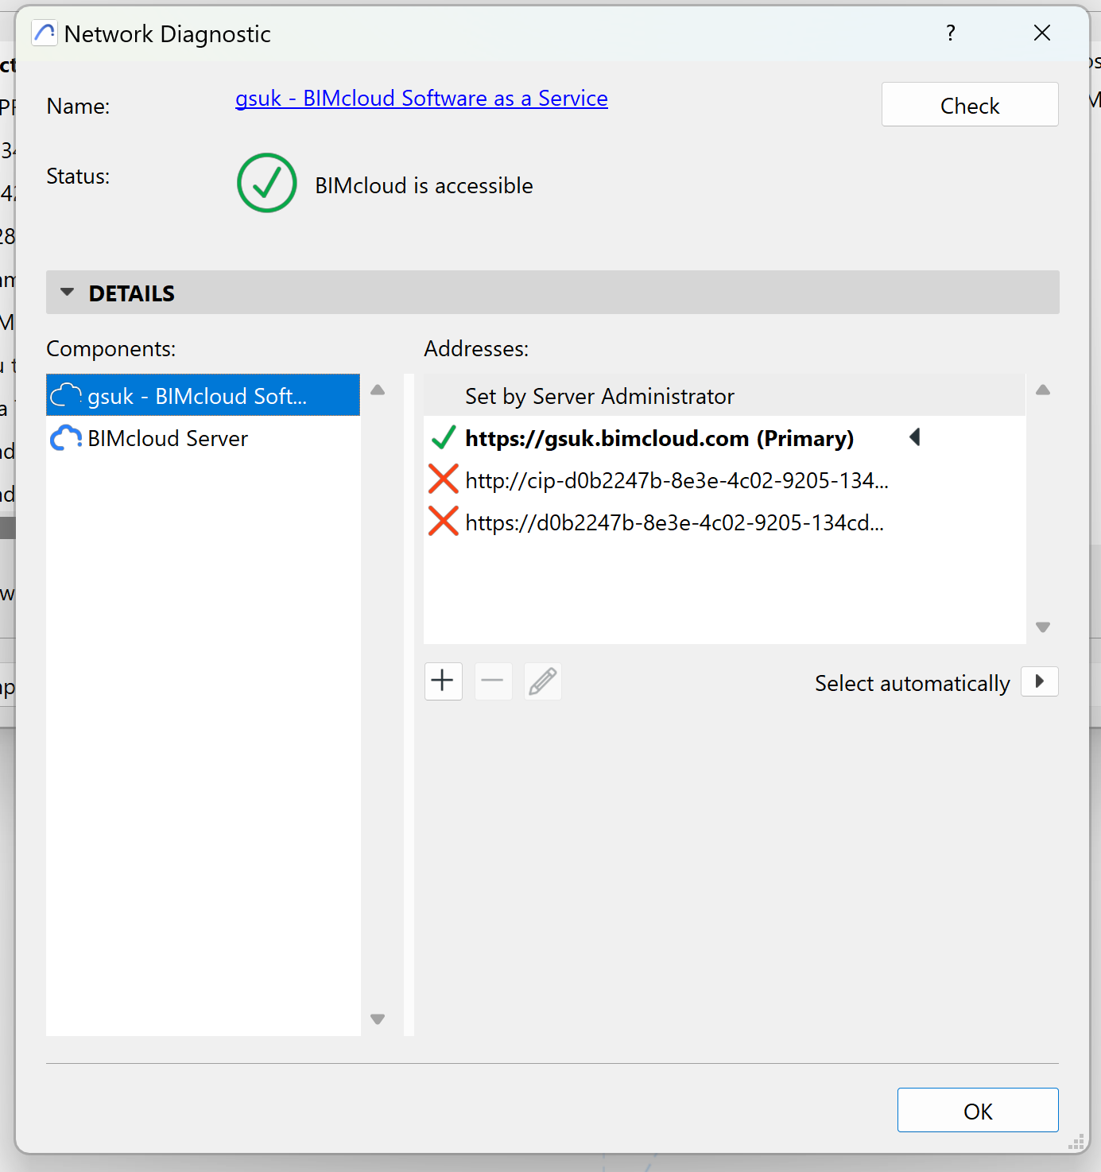Screen dimensions: 1101x1172
Task: Click the Select automatically label
Action: [x=912, y=683]
